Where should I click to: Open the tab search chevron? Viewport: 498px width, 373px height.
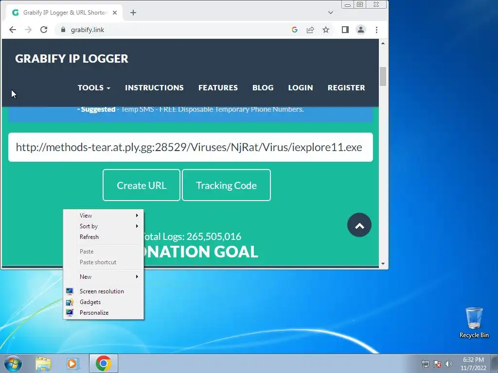[x=331, y=13]
